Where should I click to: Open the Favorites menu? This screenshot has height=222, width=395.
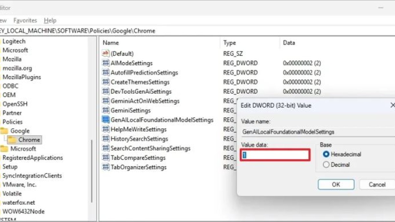pyautogui.click(x=25, y=20)
